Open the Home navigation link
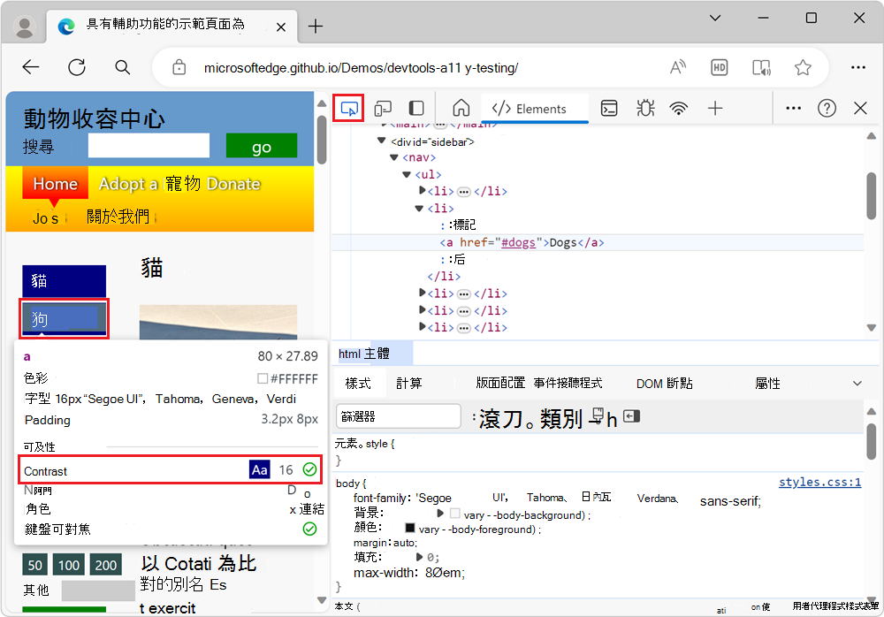Viewport: 884px width, 617px height. click(x=55, y=184)
